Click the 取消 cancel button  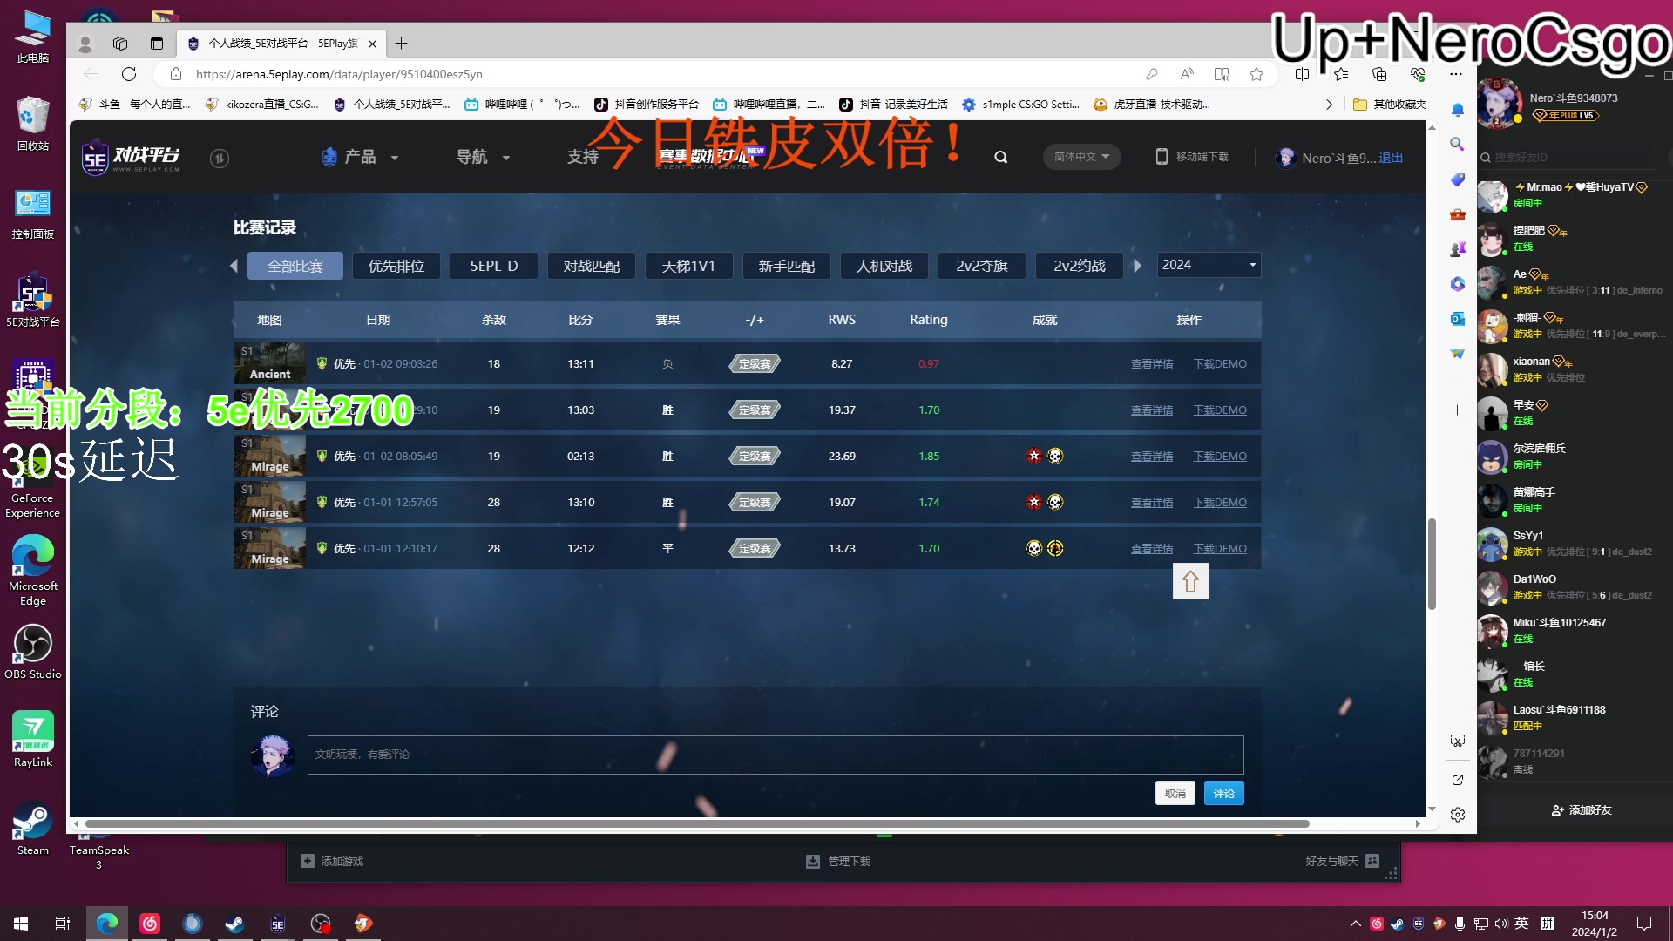pyautogui.click(x=1175, y=793)
